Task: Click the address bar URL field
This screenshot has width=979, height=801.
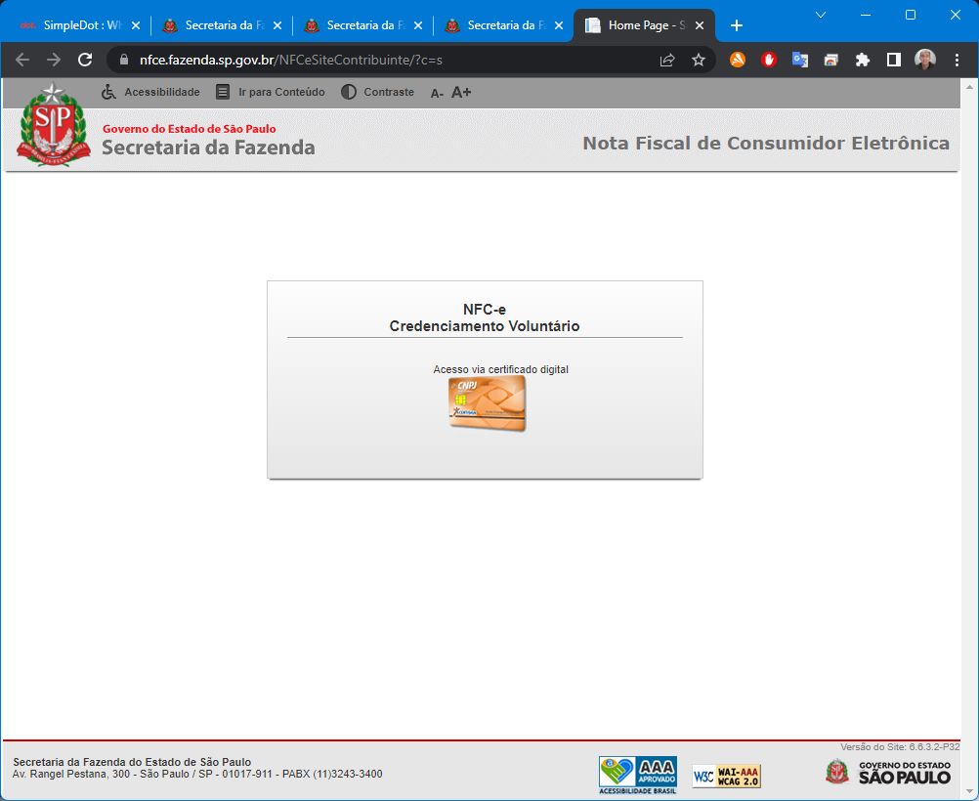Action: [391, 60]
